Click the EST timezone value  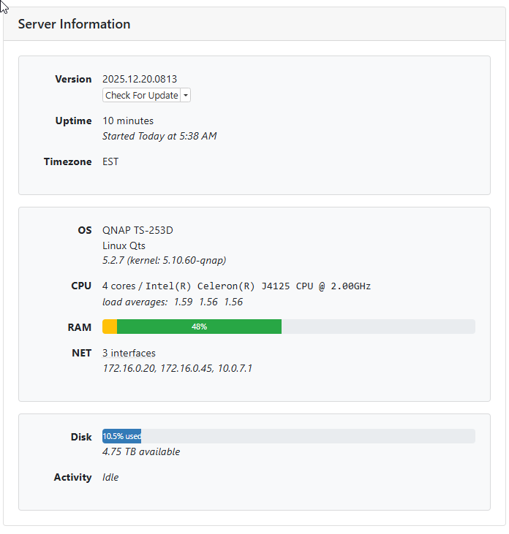pyautogui.click(x=110, y=161)
